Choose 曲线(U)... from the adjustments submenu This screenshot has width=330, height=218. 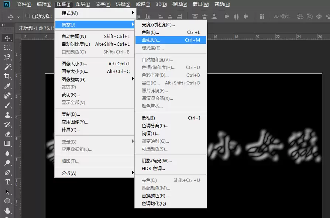[171, 40]
